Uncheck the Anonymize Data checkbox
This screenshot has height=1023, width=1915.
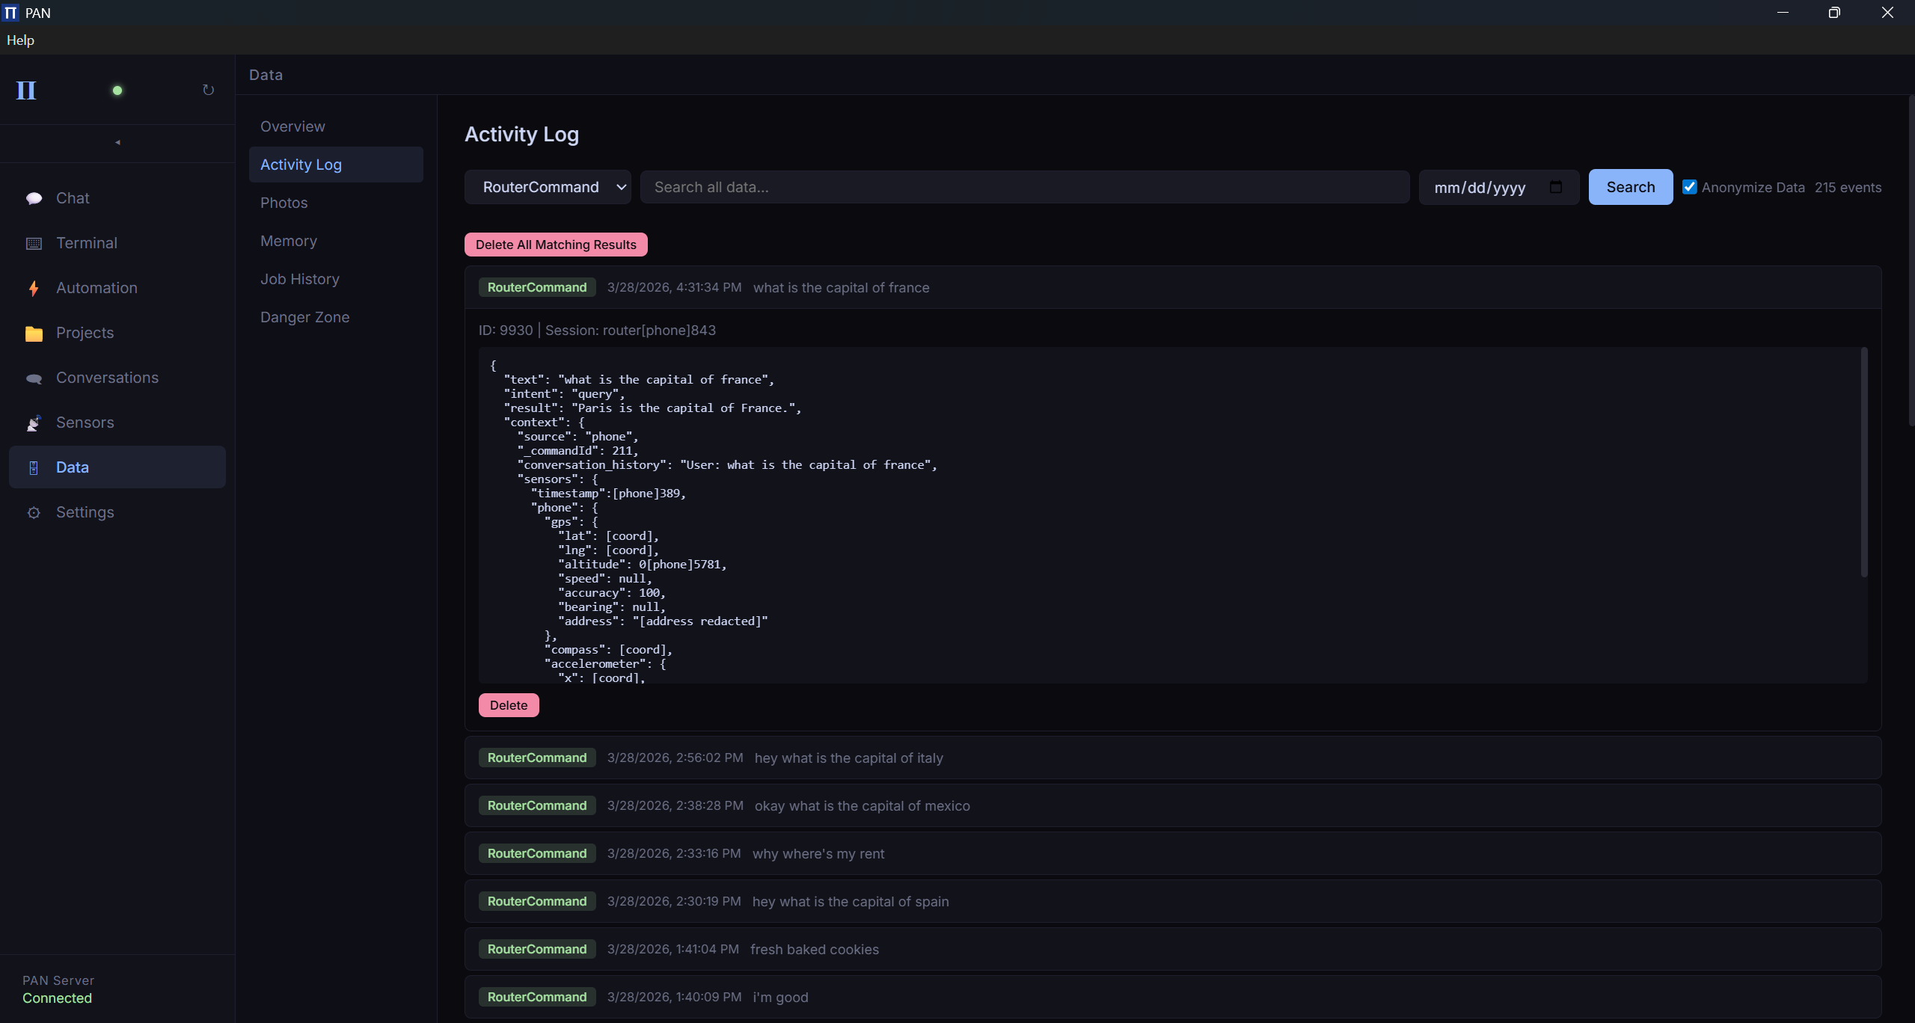click(1691, 186)
